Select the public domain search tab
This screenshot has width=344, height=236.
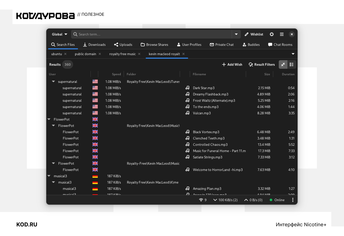(85, 54)
